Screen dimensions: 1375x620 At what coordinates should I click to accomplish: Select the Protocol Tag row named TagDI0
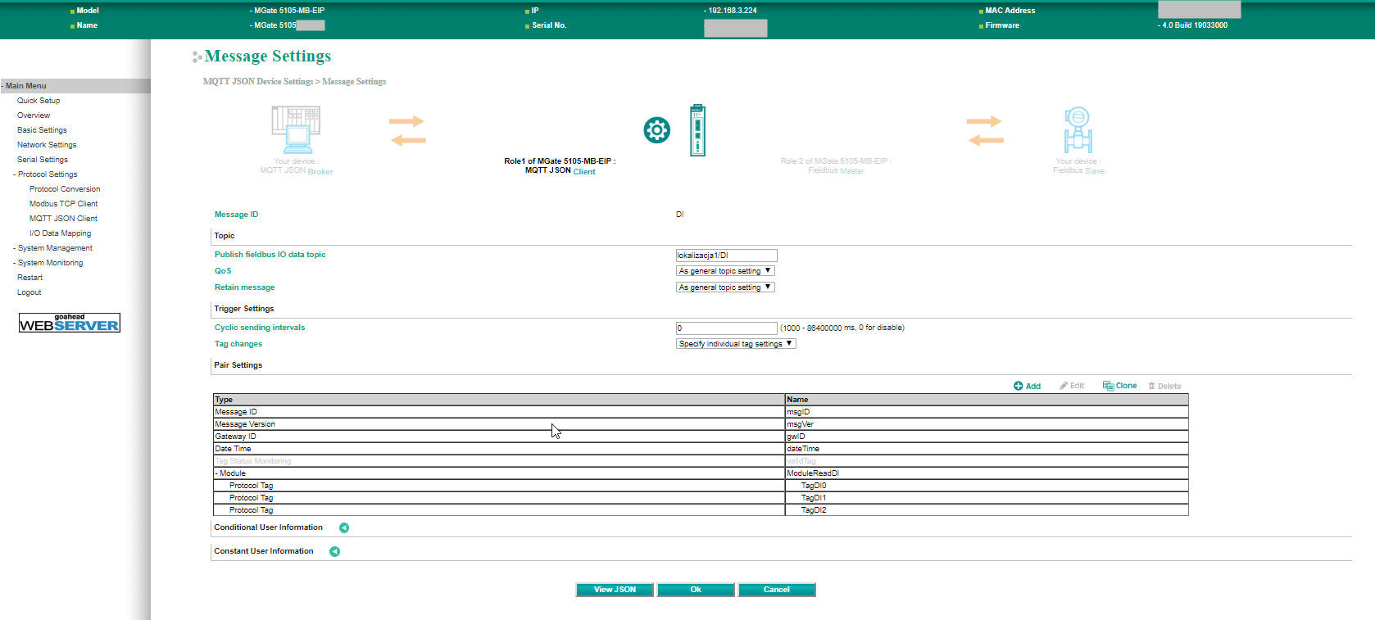[701, 486]
